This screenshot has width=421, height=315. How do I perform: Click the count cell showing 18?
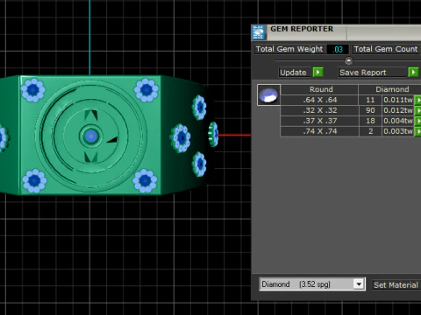tap(370, 121)
